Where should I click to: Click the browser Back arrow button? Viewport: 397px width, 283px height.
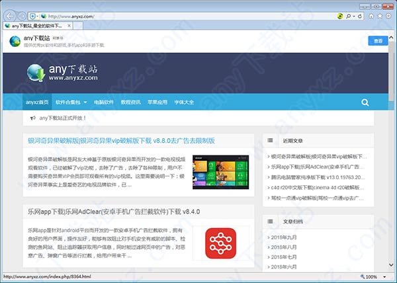(x=10, y=16)
